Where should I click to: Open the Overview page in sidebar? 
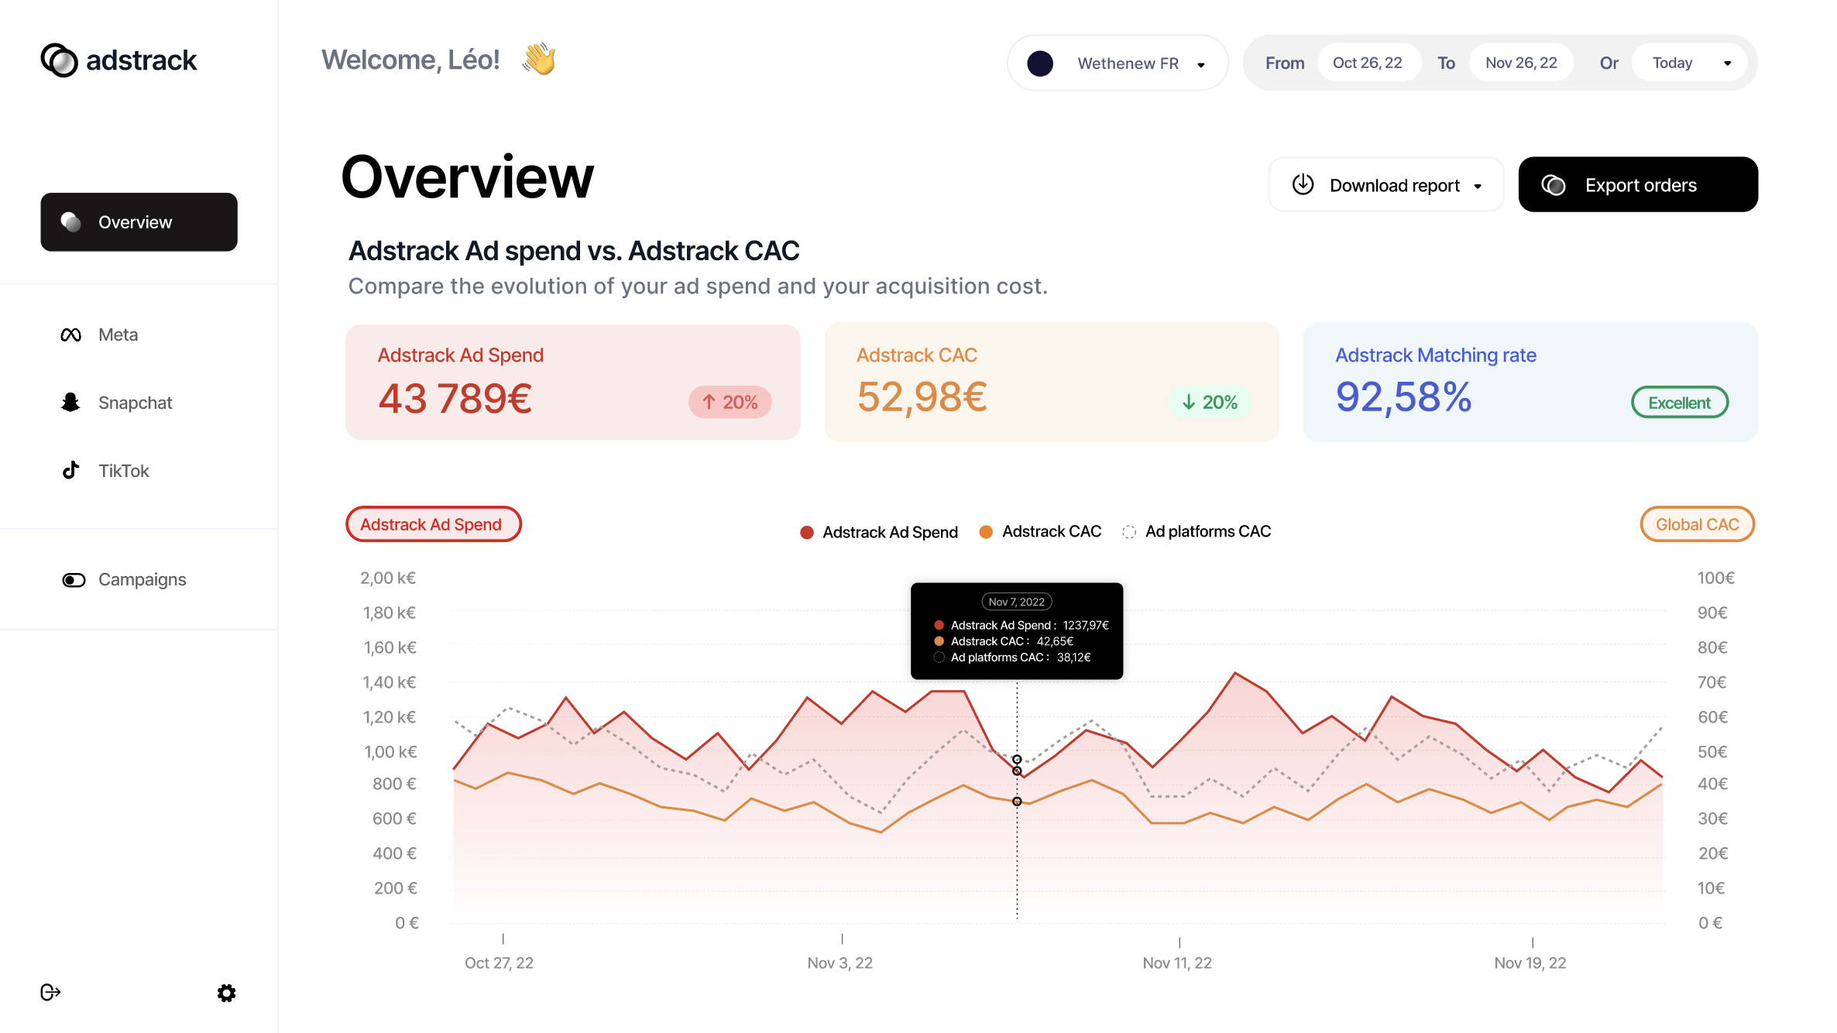click(x=139, y=222)
